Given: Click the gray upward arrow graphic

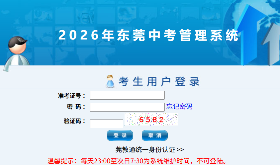Looking at the screenshot, I should (272, 44).
